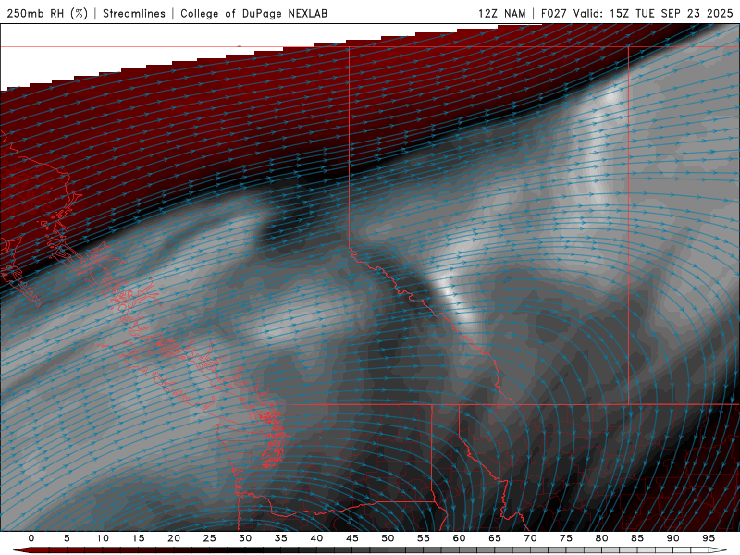This screenshot has width=740, height=555.
Task: Click the colorbar label "95"
Action: [709, 538]
